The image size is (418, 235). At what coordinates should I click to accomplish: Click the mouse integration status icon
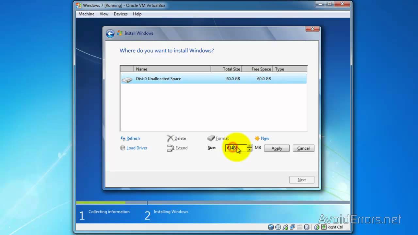click(316, 227)
